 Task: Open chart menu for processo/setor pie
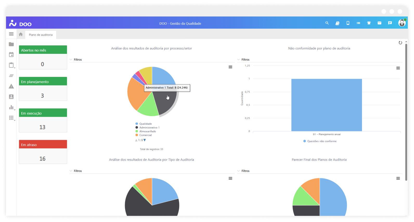(x=230, y=67)
